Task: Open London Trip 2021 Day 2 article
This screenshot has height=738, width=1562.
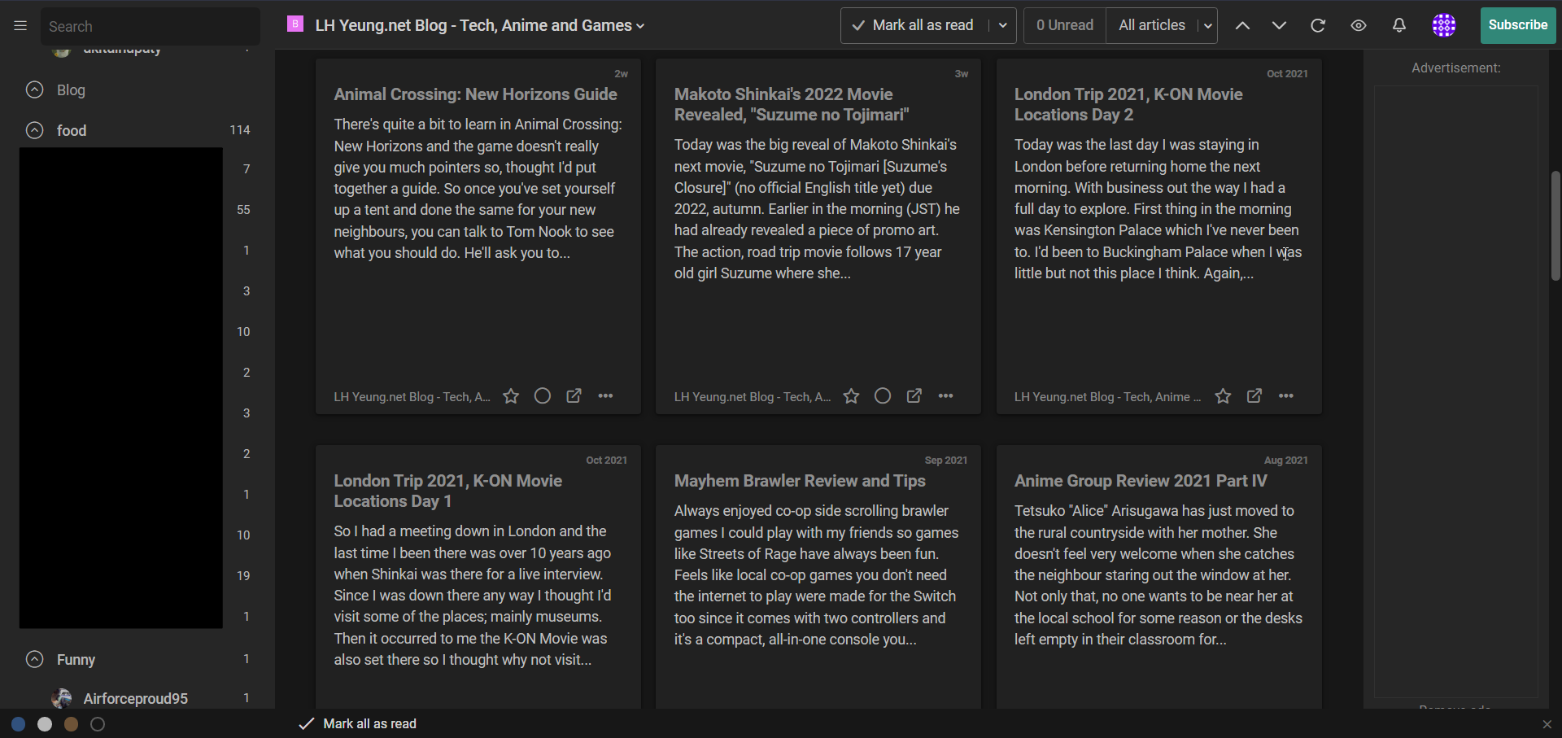Action: 1128,105
